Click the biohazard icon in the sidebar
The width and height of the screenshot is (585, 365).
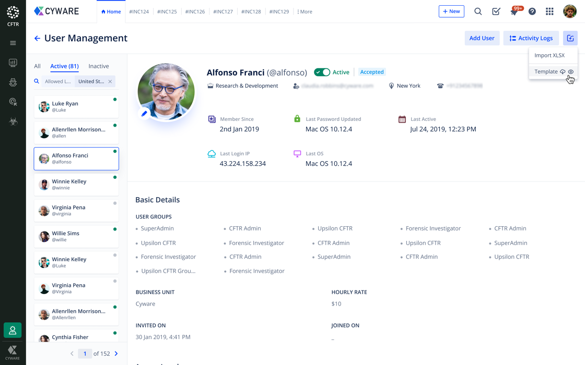point(13,121)
